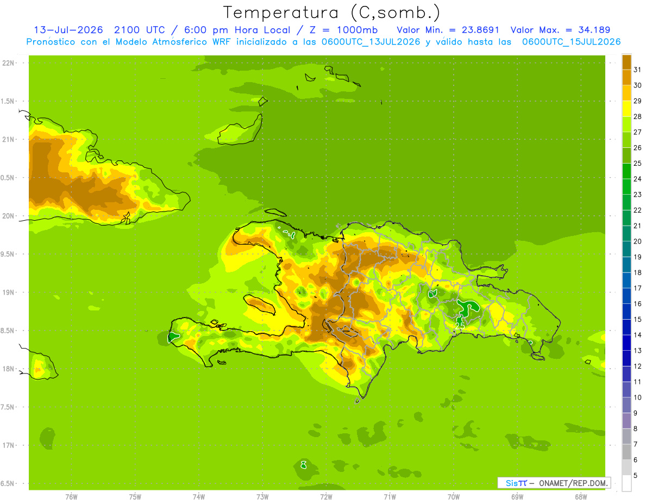Image resolution: width=652 pixels, height=504 pixels.
Task: Click the 'ONAMET/REP.DOM.' credit label
Action: pos(573,483)
